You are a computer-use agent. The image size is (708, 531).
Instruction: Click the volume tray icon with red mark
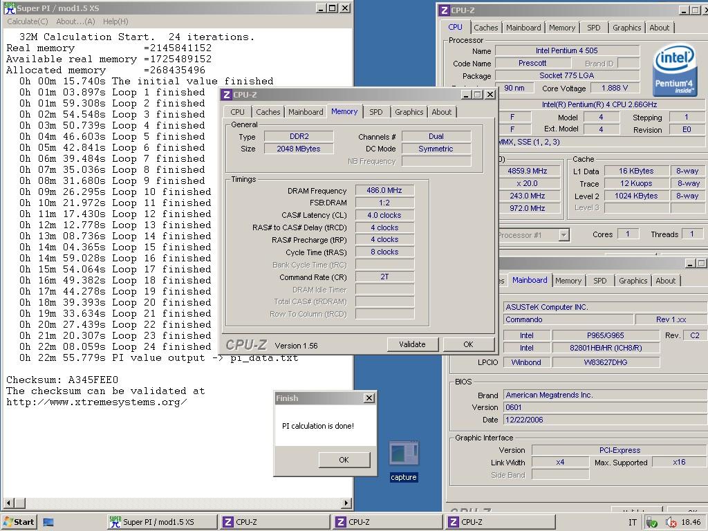tap(671, 523)
